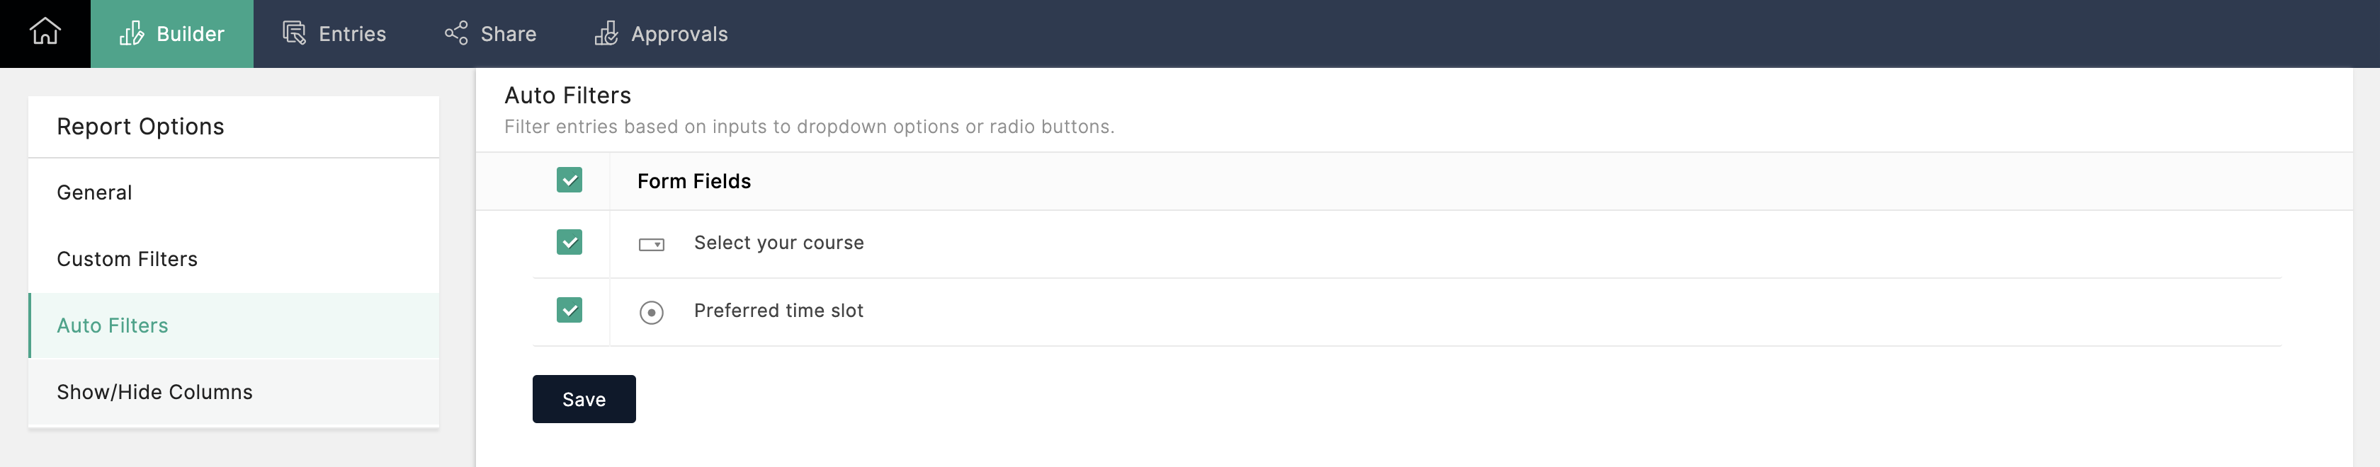Viewport: 2380px width, 467px height.
Task: Go to the Approvals tab
Action: 678,34
